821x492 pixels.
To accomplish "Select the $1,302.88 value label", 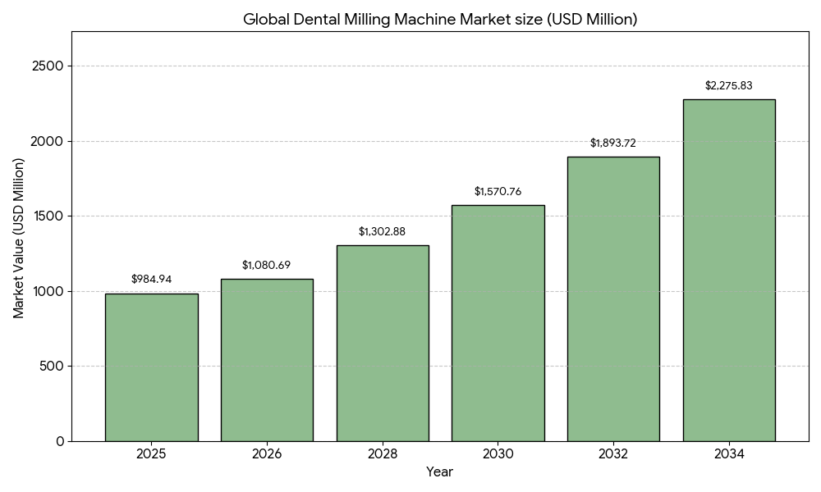I will (x=382, y=232).
